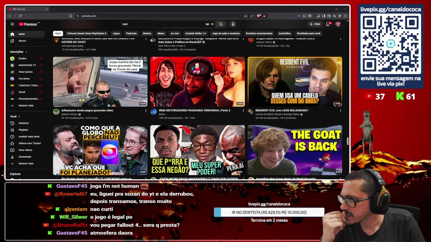The width and height of the screenshot is (431, 242).
Task: Open Assistir mais tarde in the sidebar
Action: point(26,136)
